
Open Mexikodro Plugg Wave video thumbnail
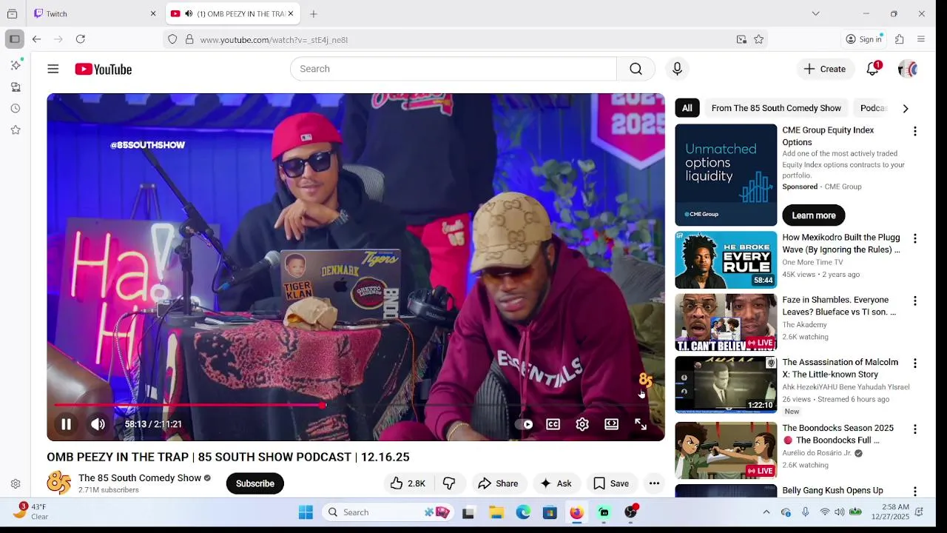click(726, 260)
